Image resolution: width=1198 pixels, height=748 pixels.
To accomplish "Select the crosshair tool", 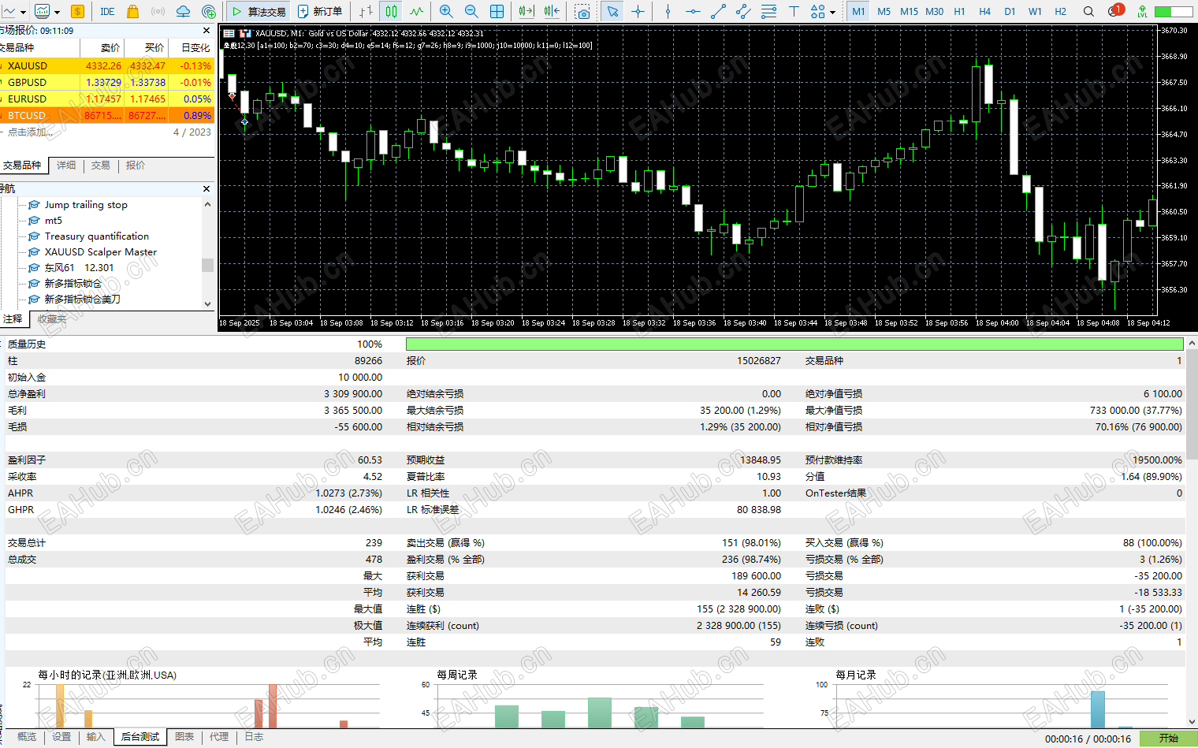I will click(x=638, y=11).
